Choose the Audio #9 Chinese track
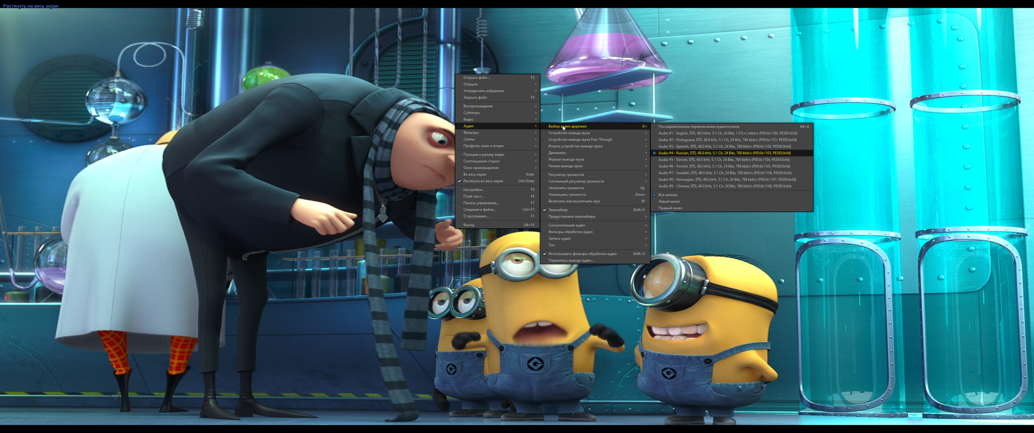1034x433 pixels. coord(724,186)
